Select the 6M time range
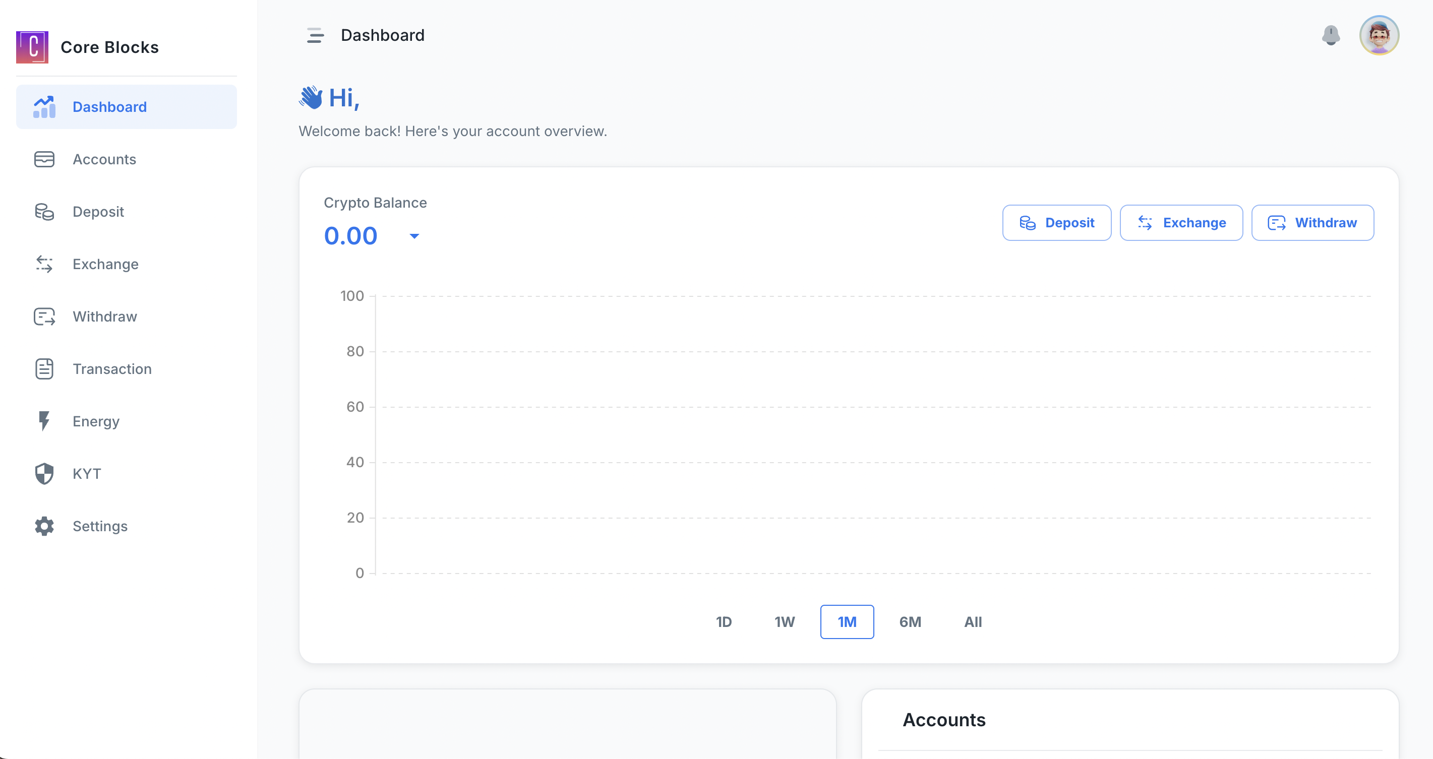Viewport: 1433px width, 759px height. 910,621
